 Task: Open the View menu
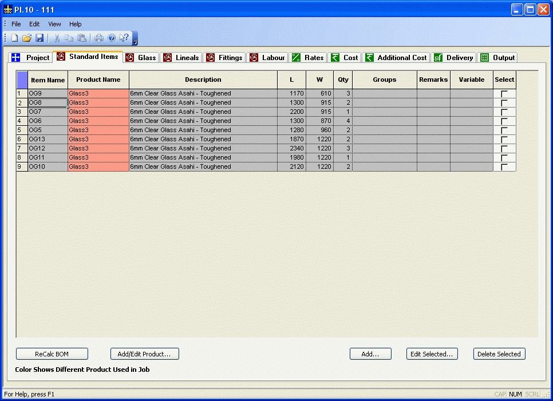tap(54, 24)
